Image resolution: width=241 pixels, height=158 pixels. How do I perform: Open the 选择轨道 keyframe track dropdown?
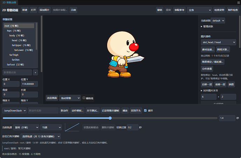click(x=41, y=136)
